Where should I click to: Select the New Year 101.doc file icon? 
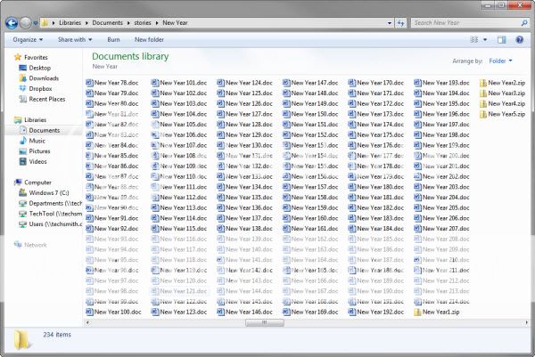tap(155, 83)
